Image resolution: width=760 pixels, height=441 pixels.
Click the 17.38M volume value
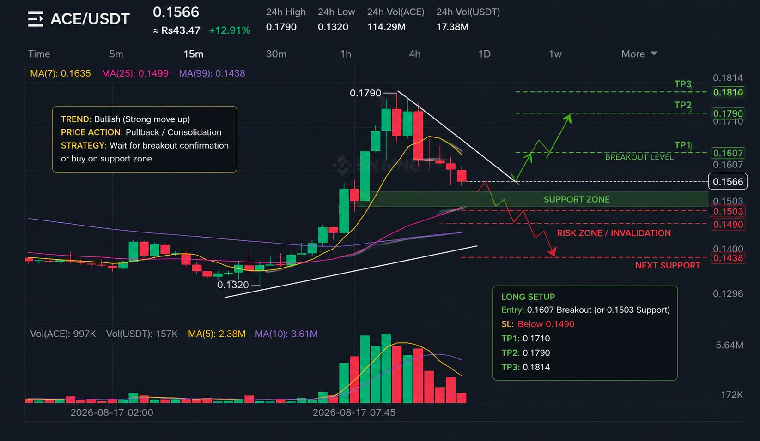pyautogui.click(x=453, y=27)
